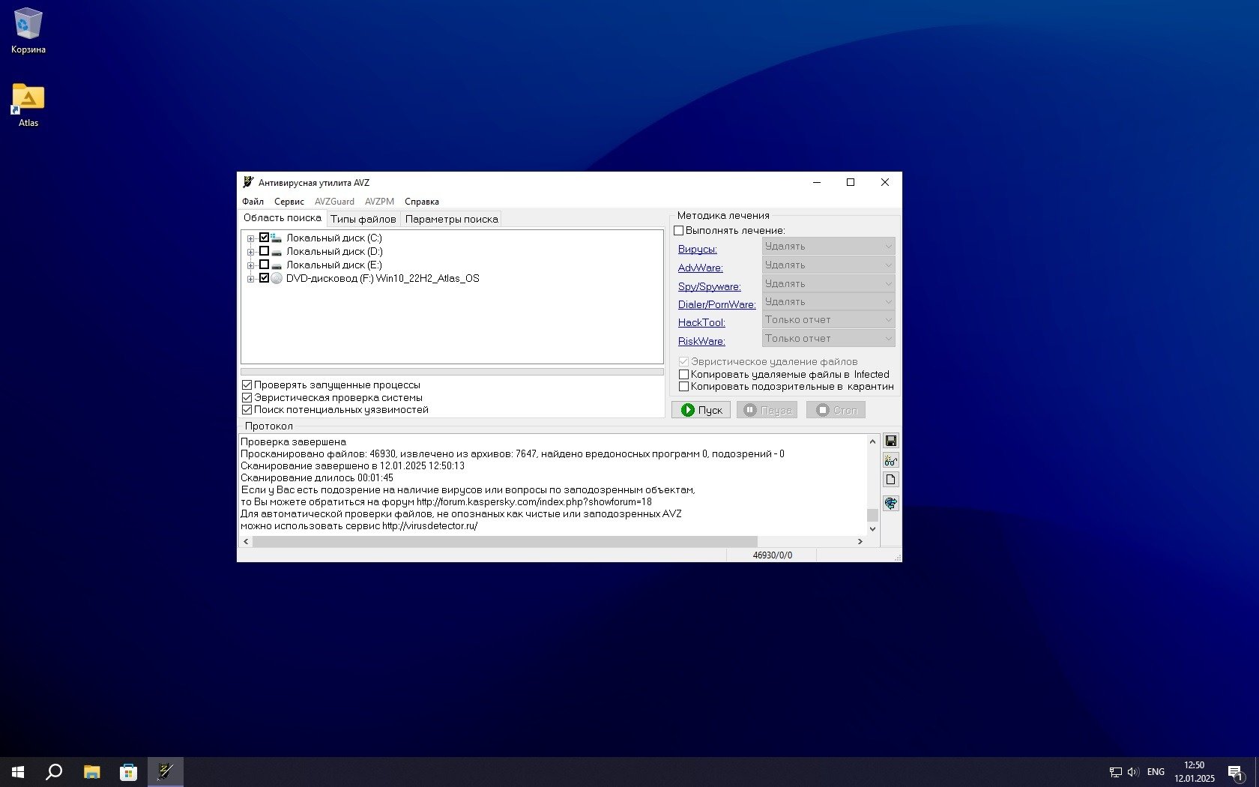Click the save protocol floppy disk icon
The width and height of the screenshot is (1259, 787).
point(890,441)
